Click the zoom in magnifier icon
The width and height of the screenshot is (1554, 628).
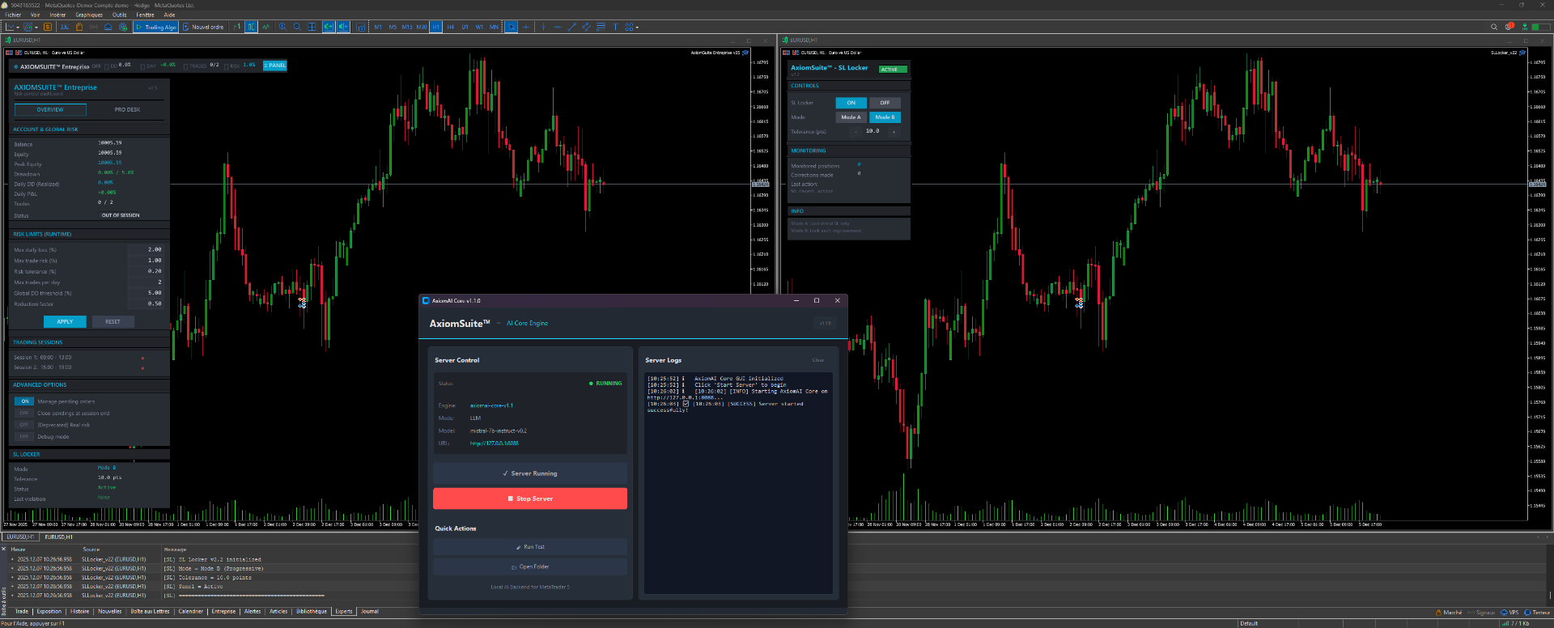(282, 27)
